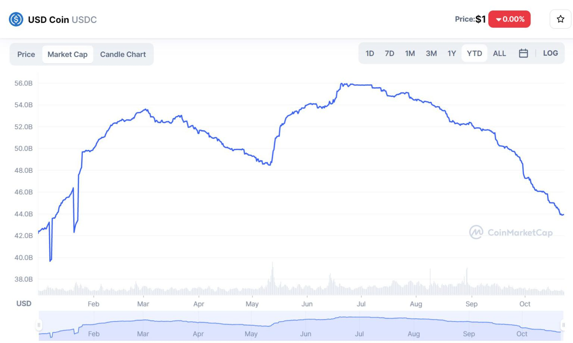Switch to the Price tab
Screen dimensions: 573x343
[x=26, y=54]
